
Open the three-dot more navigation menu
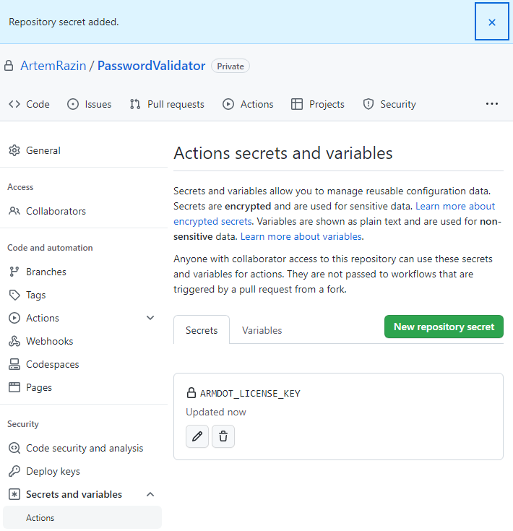click(492, 104)
